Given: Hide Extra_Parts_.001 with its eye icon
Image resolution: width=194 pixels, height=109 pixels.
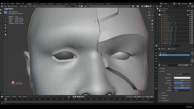Looking at the screenshot, I should tap(190, 33).
